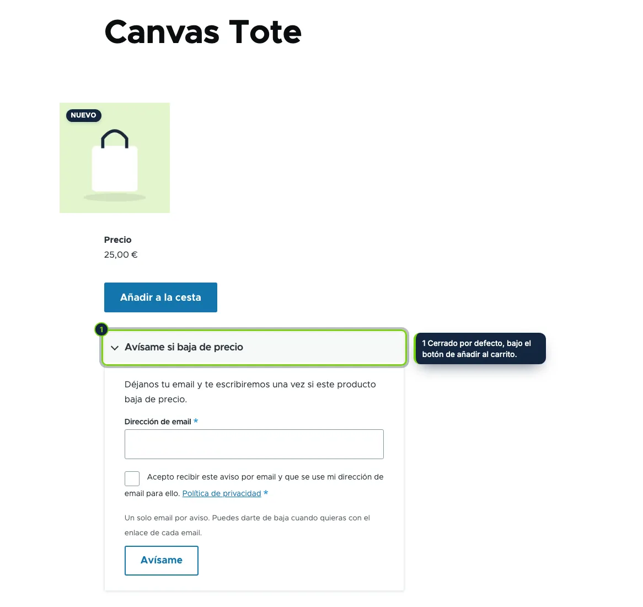Add Canvas Tote with 'Añadir a la cesta'
Image resolution: width=643 pixels, height=607 pixels.
point(161,297)
